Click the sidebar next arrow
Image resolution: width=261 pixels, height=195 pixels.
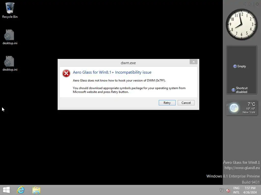250,4
